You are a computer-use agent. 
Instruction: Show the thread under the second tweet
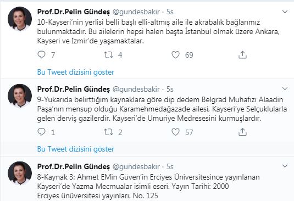point(76,149)
